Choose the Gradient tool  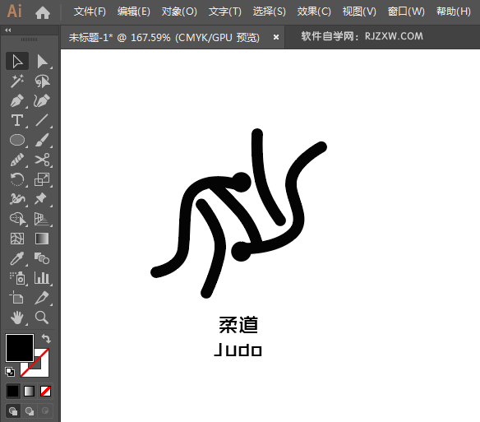pyautogui.click(x=42, y=239)
